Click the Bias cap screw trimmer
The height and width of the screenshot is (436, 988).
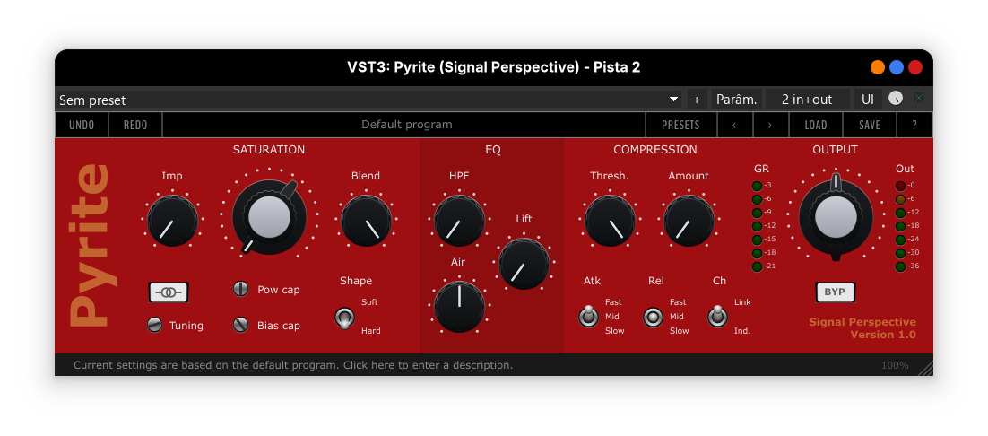point(240,325)
